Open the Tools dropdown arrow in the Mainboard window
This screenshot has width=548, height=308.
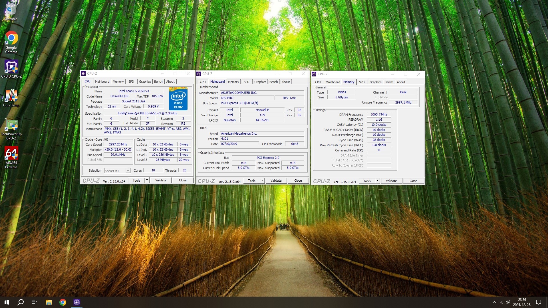click(262, 181)
